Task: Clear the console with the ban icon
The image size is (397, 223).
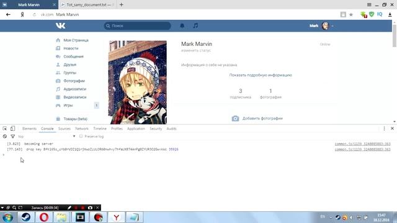Action: tap(5, 136)
